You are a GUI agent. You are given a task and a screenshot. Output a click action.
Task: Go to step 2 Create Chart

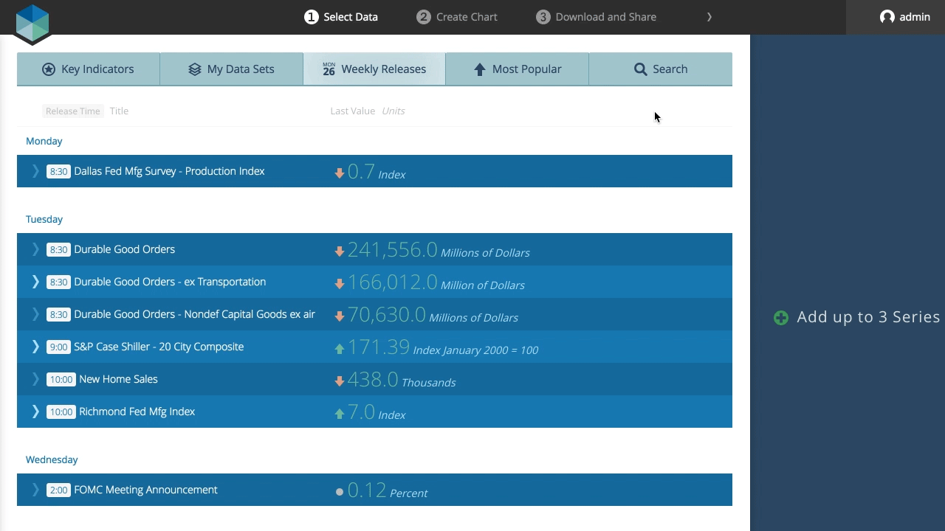point(457,17)
